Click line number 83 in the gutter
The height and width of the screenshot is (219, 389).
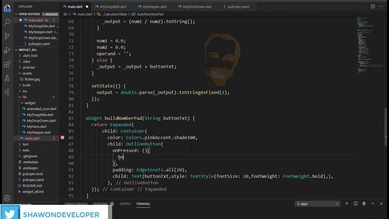[x=71, y=118]
